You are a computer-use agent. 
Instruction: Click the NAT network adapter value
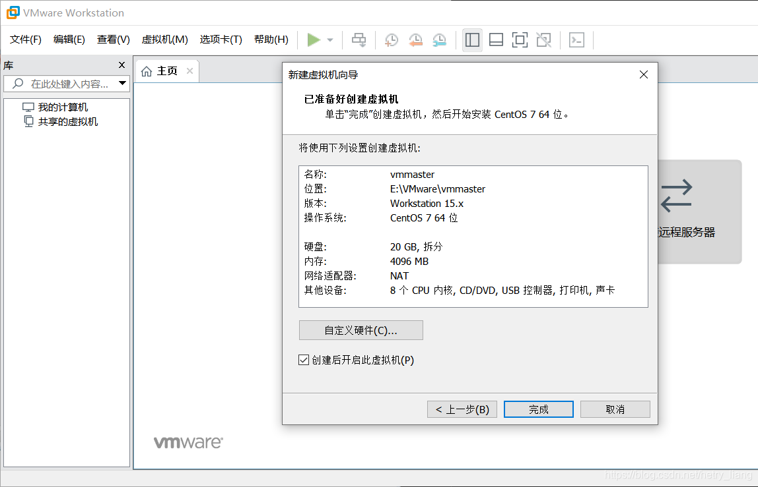pos(399,275)
